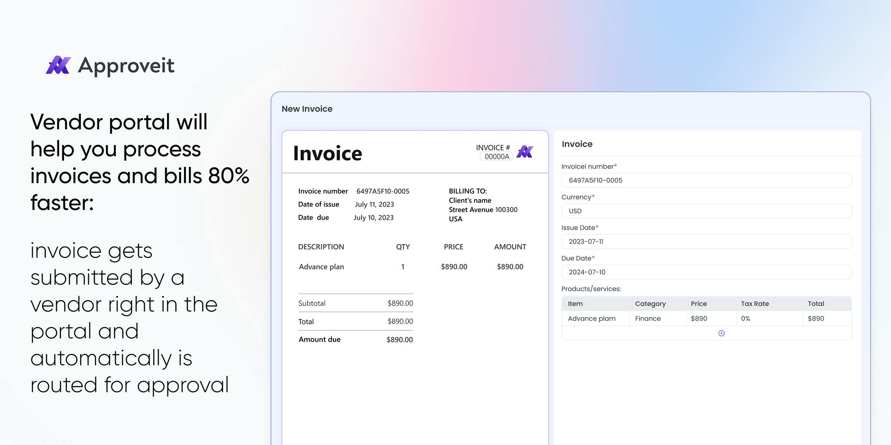Click the Subtotal value $890.00

tap(400, 303)
